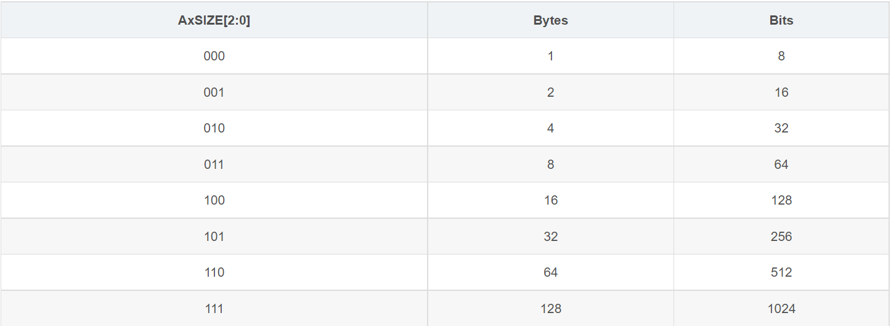
Task: Click the 16 Bits cell in row 001
Action: [781, 92]
